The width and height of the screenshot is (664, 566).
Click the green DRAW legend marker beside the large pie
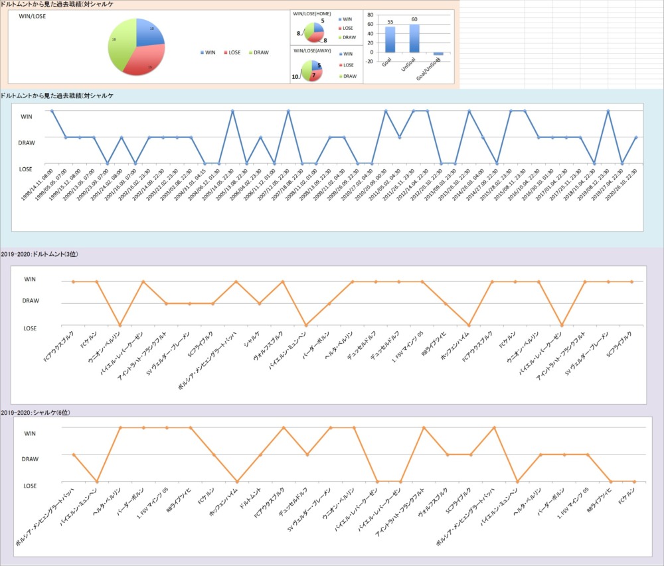[251, 53]
